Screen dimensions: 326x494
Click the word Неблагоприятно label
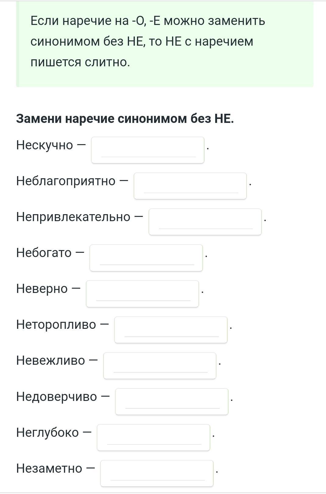tap(66, 181)
